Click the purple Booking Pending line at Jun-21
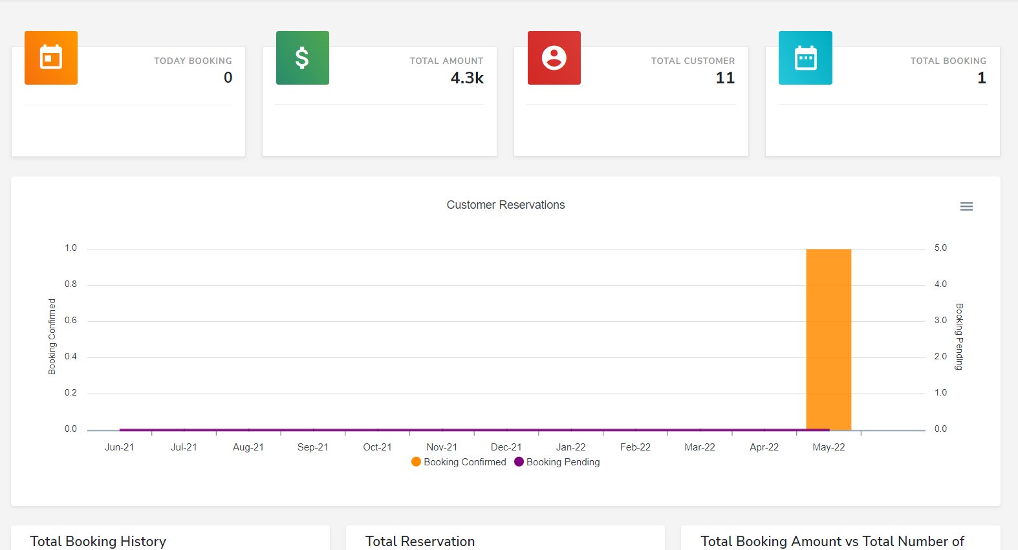Viewport: 1018px width, 550px height. [x=121, y=429]
